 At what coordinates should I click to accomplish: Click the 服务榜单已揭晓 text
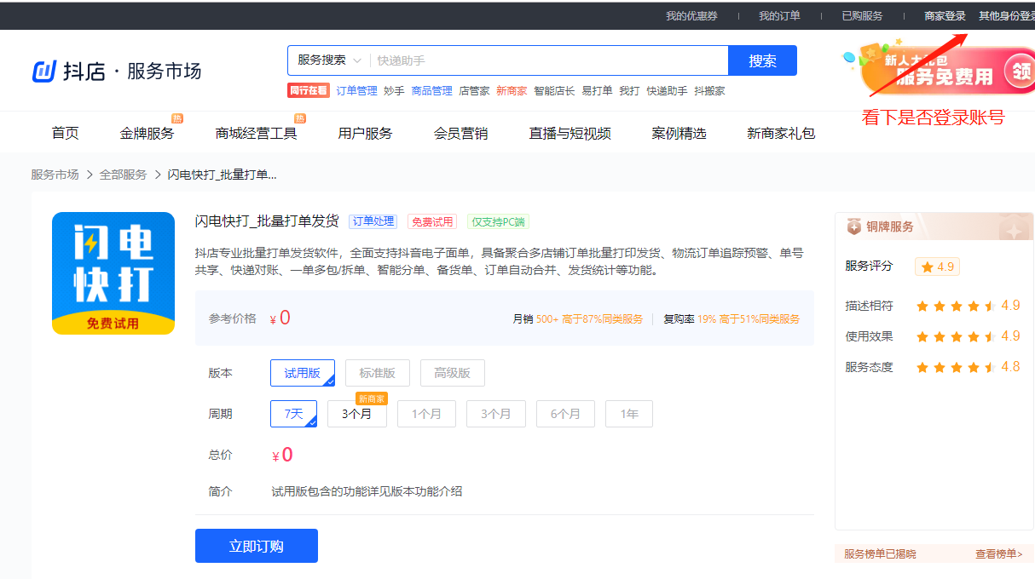pos(880,554)
